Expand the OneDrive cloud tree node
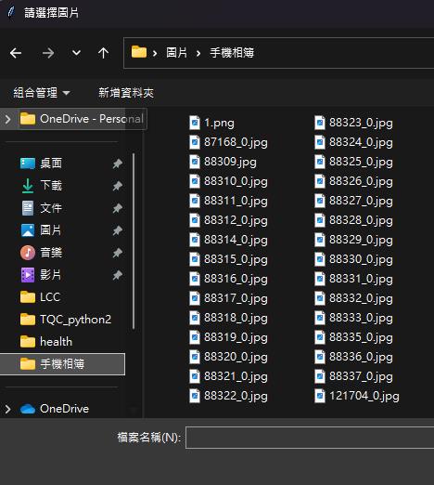Image resolution: width=434 pixels, height=485 pixels. (7, 409)
